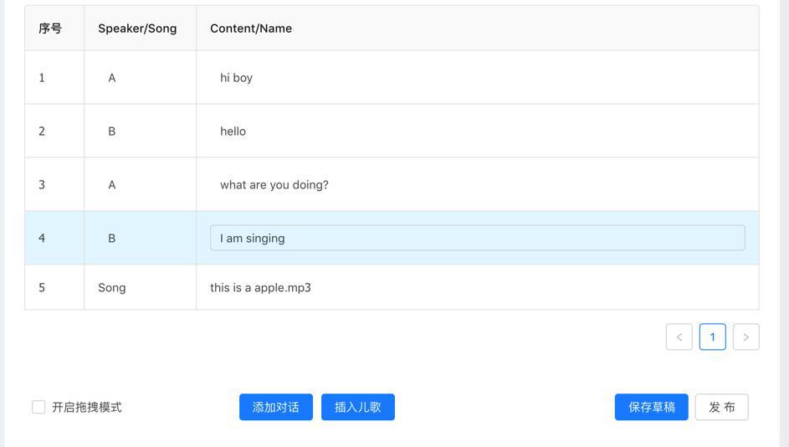
Task: Click speaker B in row 2
Action: 112,131
